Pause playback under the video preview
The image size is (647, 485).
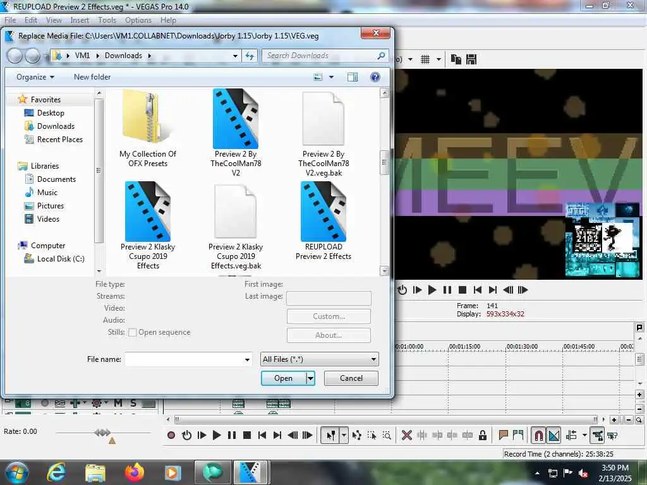[x=447, y=290]
